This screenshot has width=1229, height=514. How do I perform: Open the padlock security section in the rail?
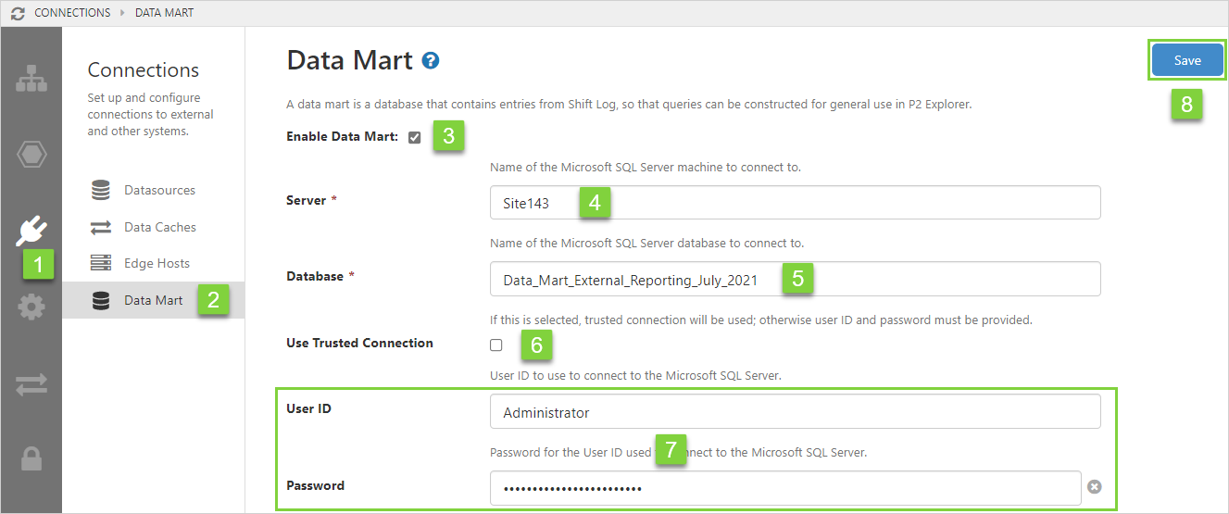tap(31, 459)
